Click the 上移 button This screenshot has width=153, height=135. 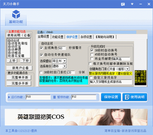point(12,61)
